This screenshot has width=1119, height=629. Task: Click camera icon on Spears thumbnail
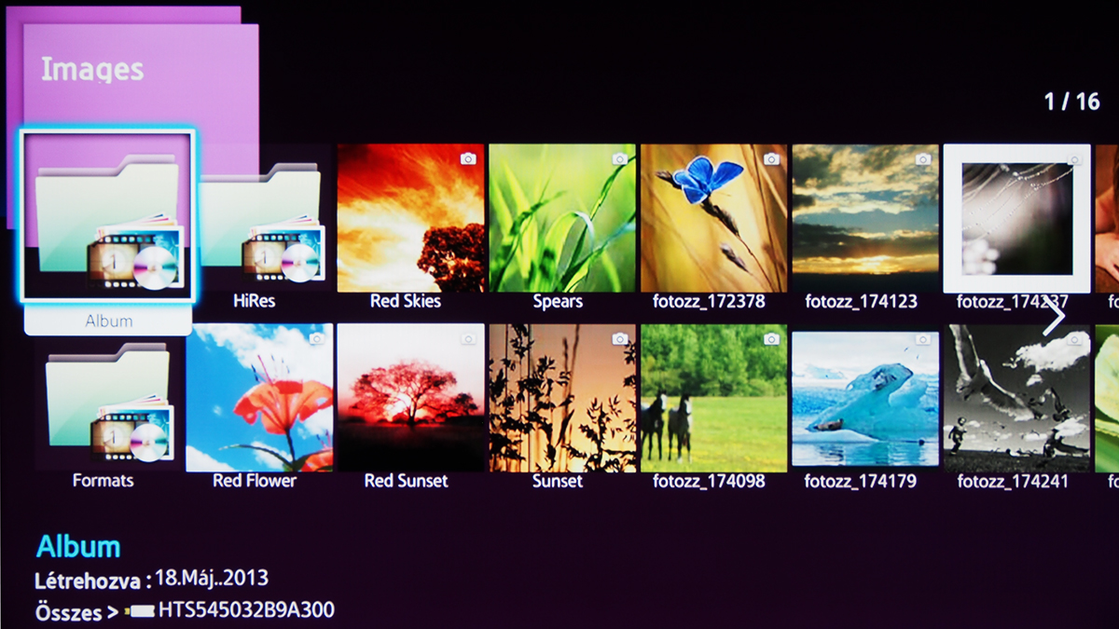pyautogui.click(x=619, y=159)
